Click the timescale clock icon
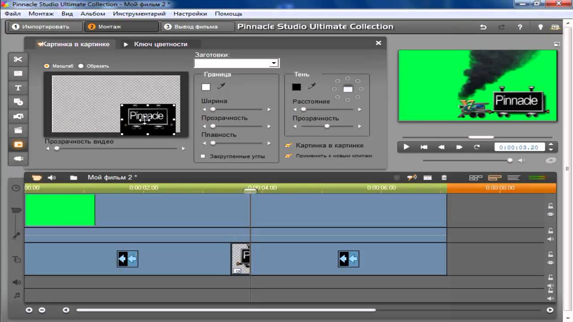 point(16,188)
